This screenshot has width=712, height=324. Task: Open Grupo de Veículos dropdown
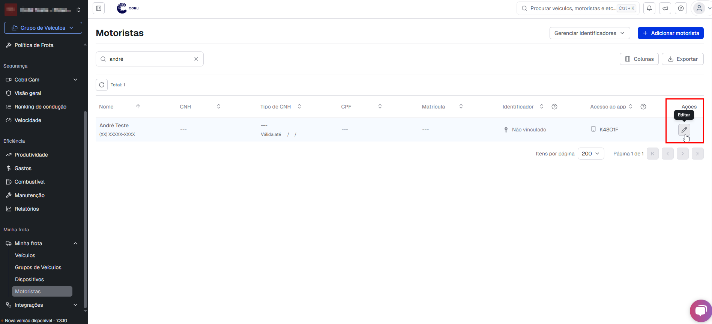point(43,28)
